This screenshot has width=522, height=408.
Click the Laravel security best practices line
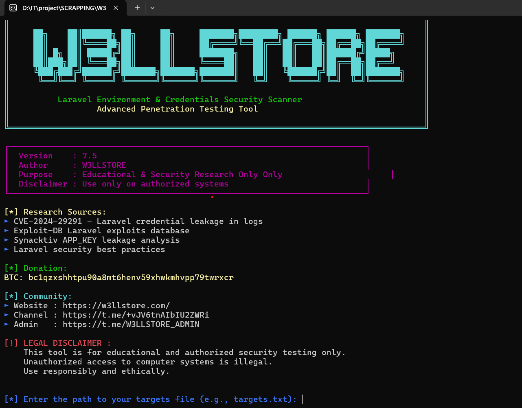pyautogui.click(x=85, y=250)
